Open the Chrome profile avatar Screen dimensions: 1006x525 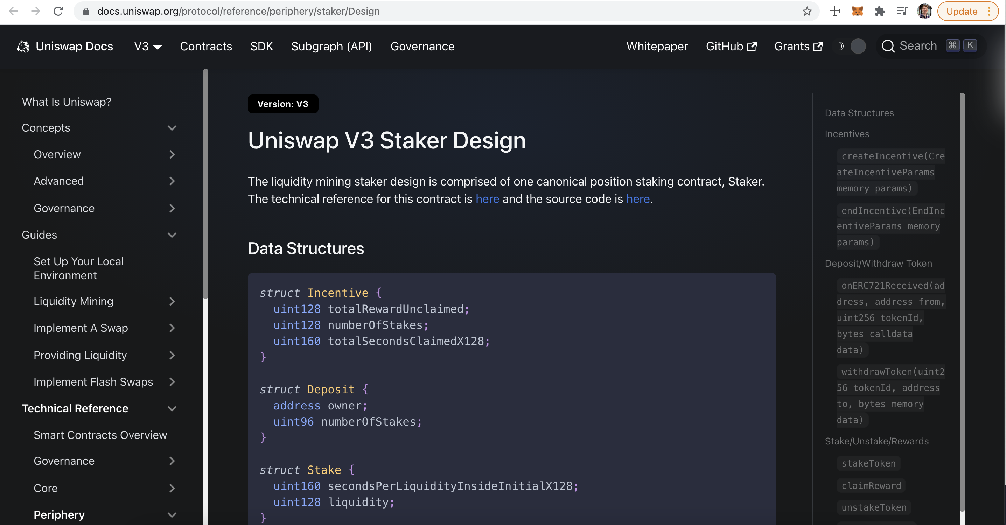(x=924, y=11)
